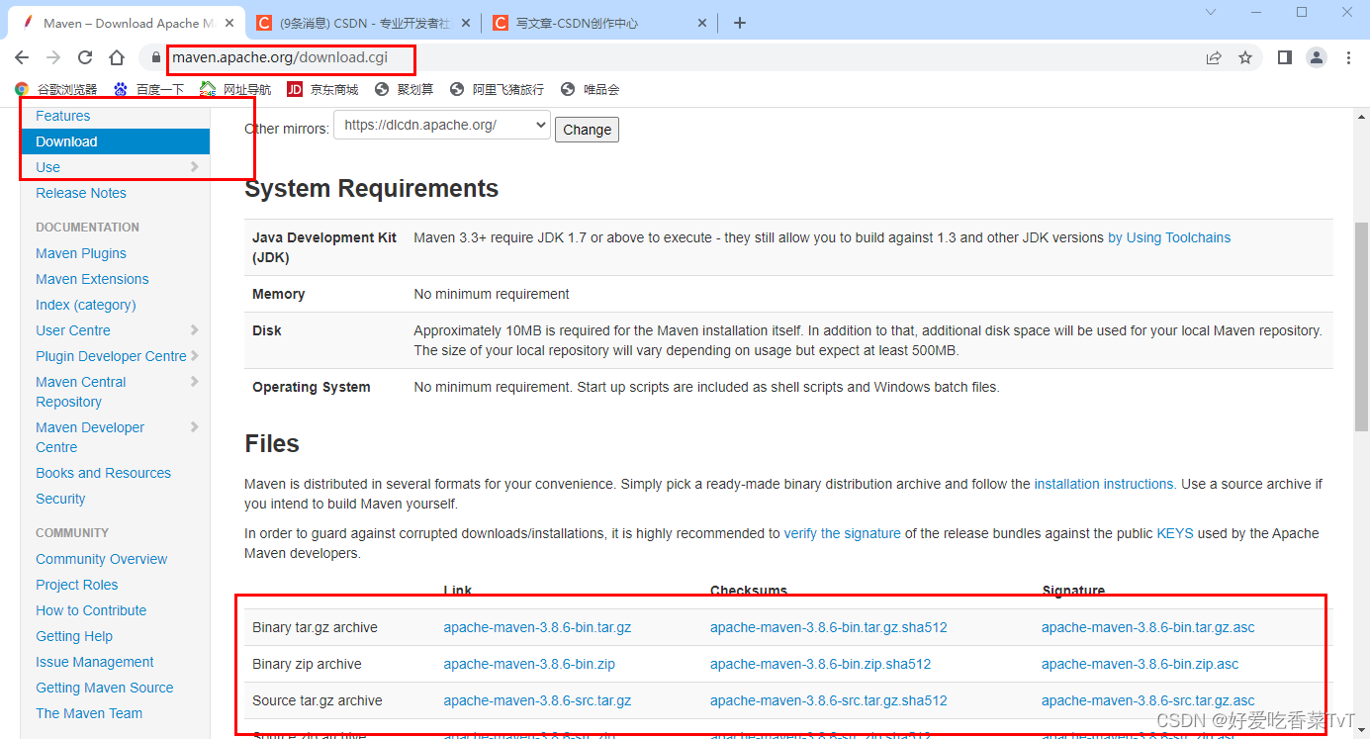Share this page via the share icon
1370x739 pixels.
(1214, 57)
